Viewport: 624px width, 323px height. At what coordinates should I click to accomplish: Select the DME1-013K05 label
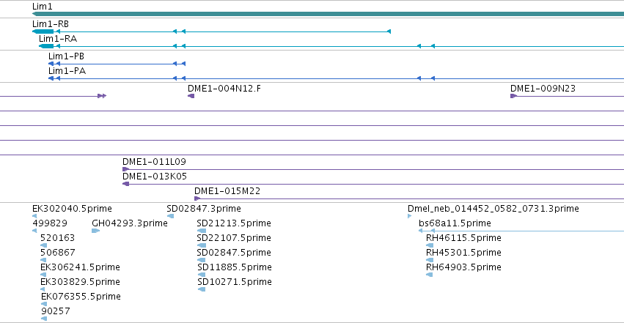155,177
